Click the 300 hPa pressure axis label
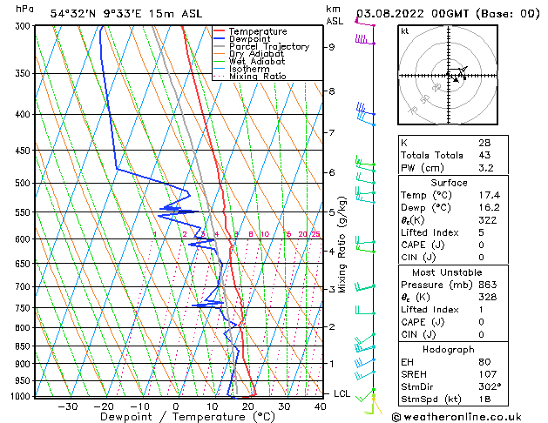Image resolution: width=548 pixels, height=423 pixels. tap(24, 26)
